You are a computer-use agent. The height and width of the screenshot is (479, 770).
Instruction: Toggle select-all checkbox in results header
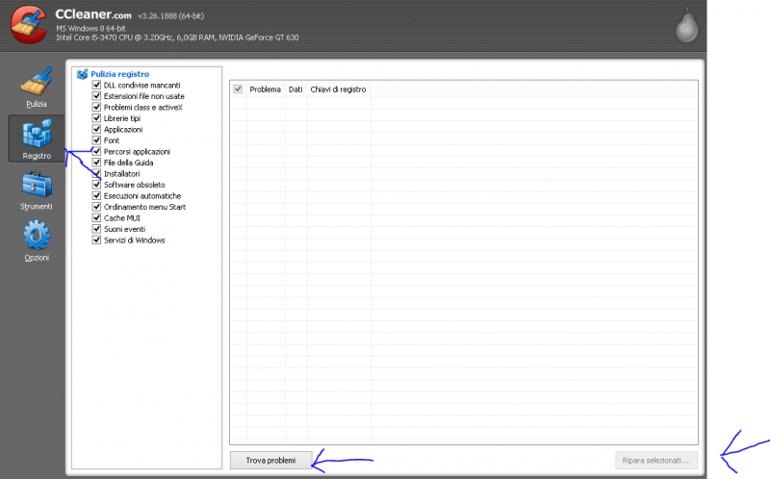(238, 89)
